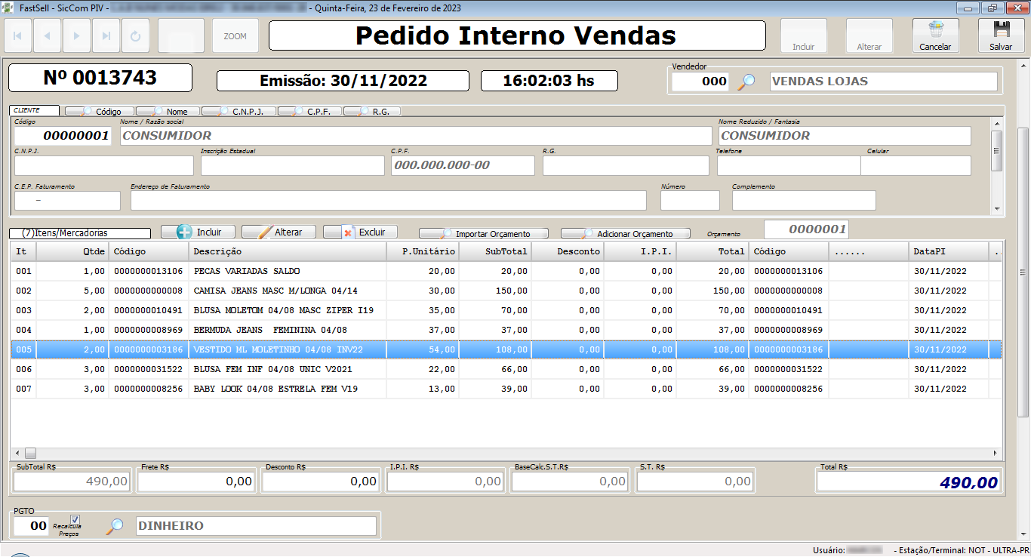Switch to the CLIENTE tab
Image resolution: width=1031 pixels, height=557 pixels.
coord(35,109)
